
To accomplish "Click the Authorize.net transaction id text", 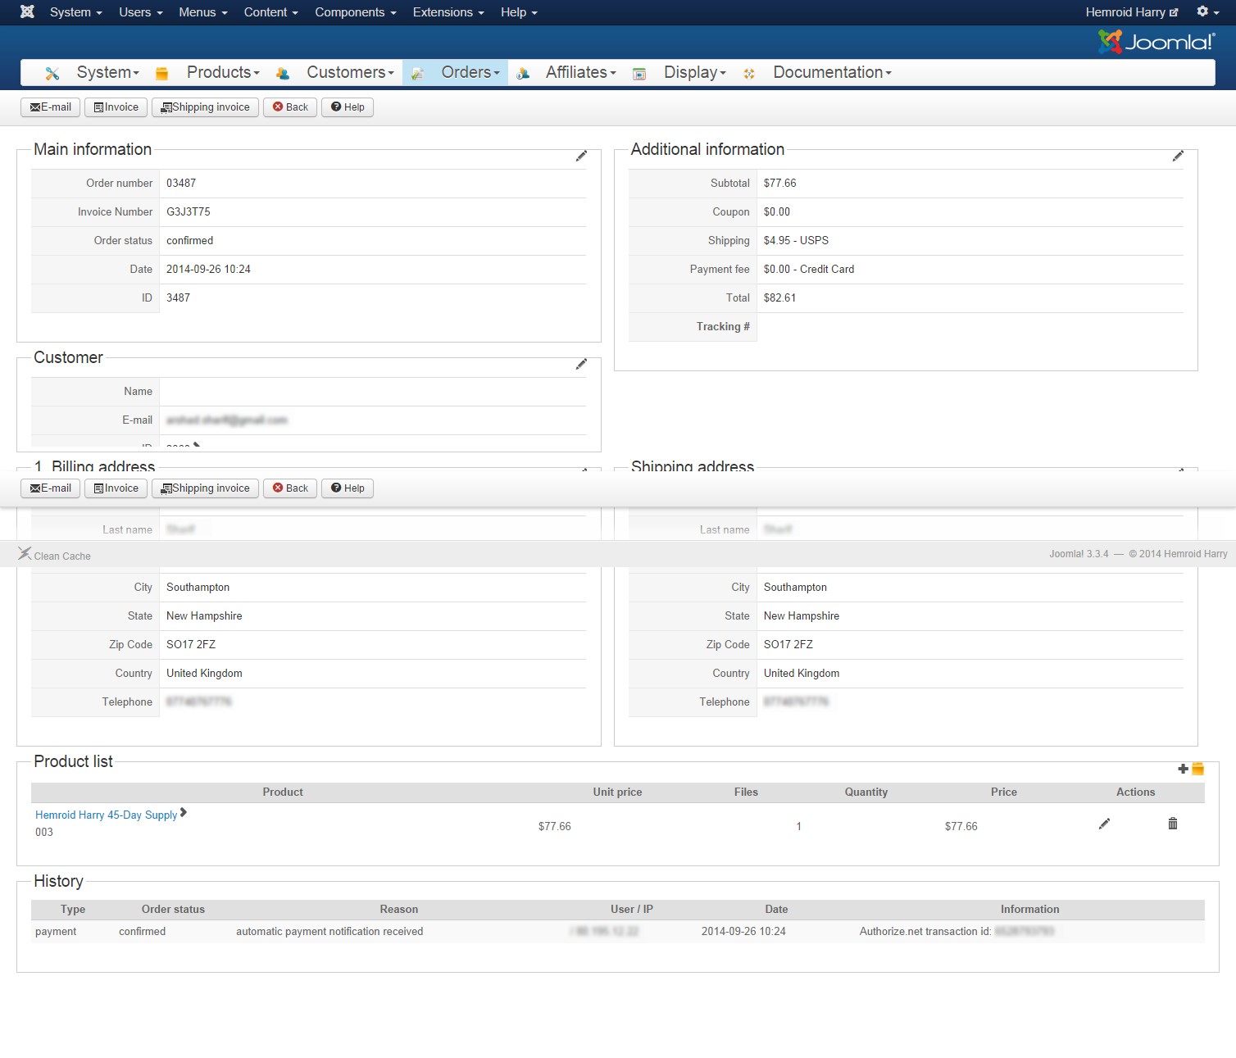I will (925, 932).
